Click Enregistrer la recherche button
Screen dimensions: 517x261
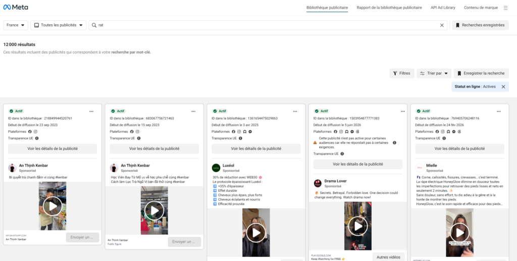(x=481, y=74)
